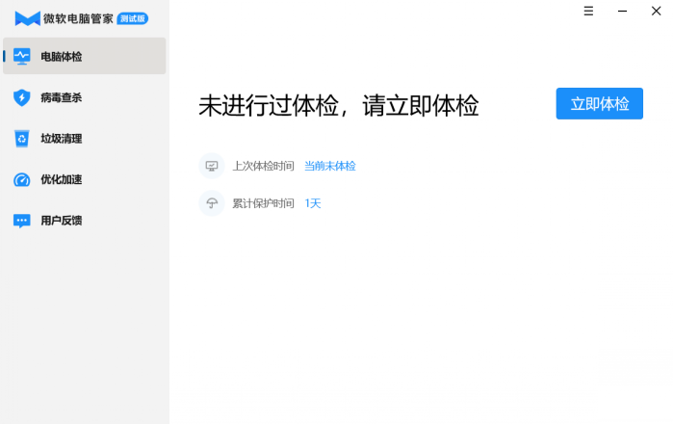Screen dimensions: 673x424
Task: Select the 电脑体检 sidebar item
Action: tap(85, 56)
